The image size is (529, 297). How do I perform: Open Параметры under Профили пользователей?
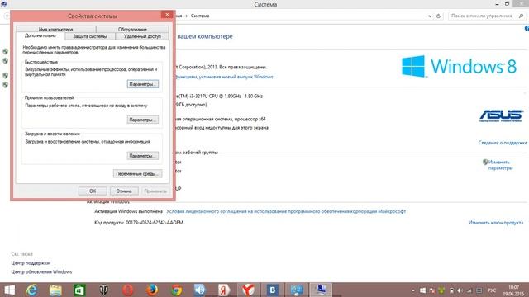click(143, 120)
